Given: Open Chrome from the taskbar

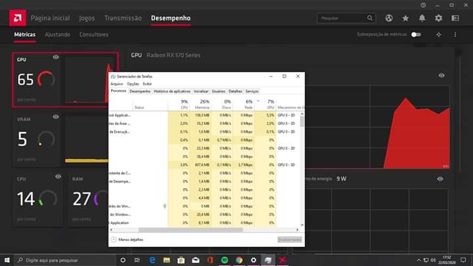Looking at the screenshot, I should pos(239,260).
